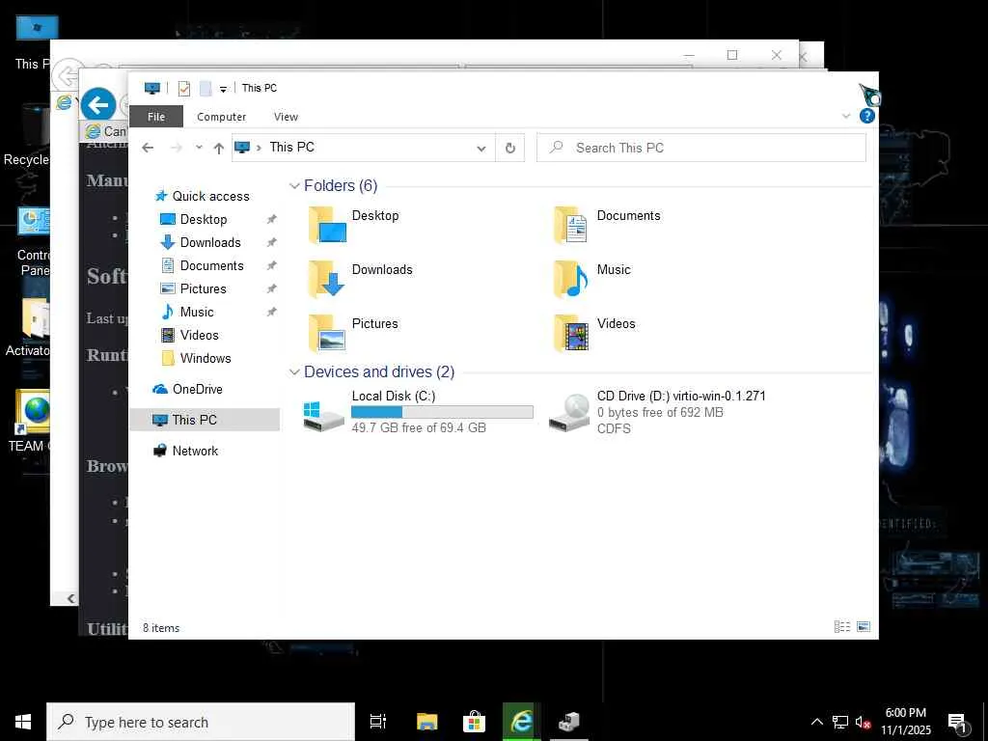This screenshot has height=741, width=988.
Task: Unpin Desktop via its pin icon
Action: click(x=271, y=219)
